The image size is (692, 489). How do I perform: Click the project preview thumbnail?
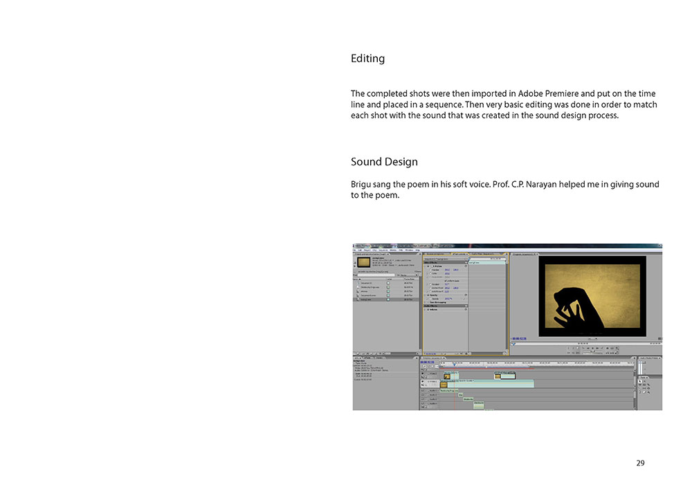click(364, 262)
